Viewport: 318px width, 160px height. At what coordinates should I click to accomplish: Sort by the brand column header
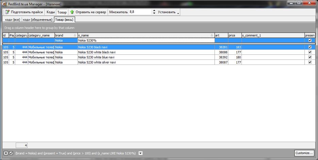(66, 35)
